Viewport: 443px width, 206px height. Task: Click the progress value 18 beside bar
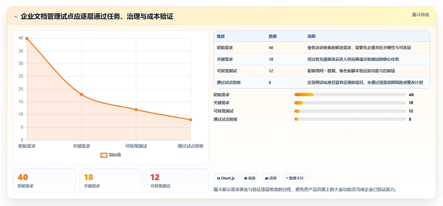(411, 103)
